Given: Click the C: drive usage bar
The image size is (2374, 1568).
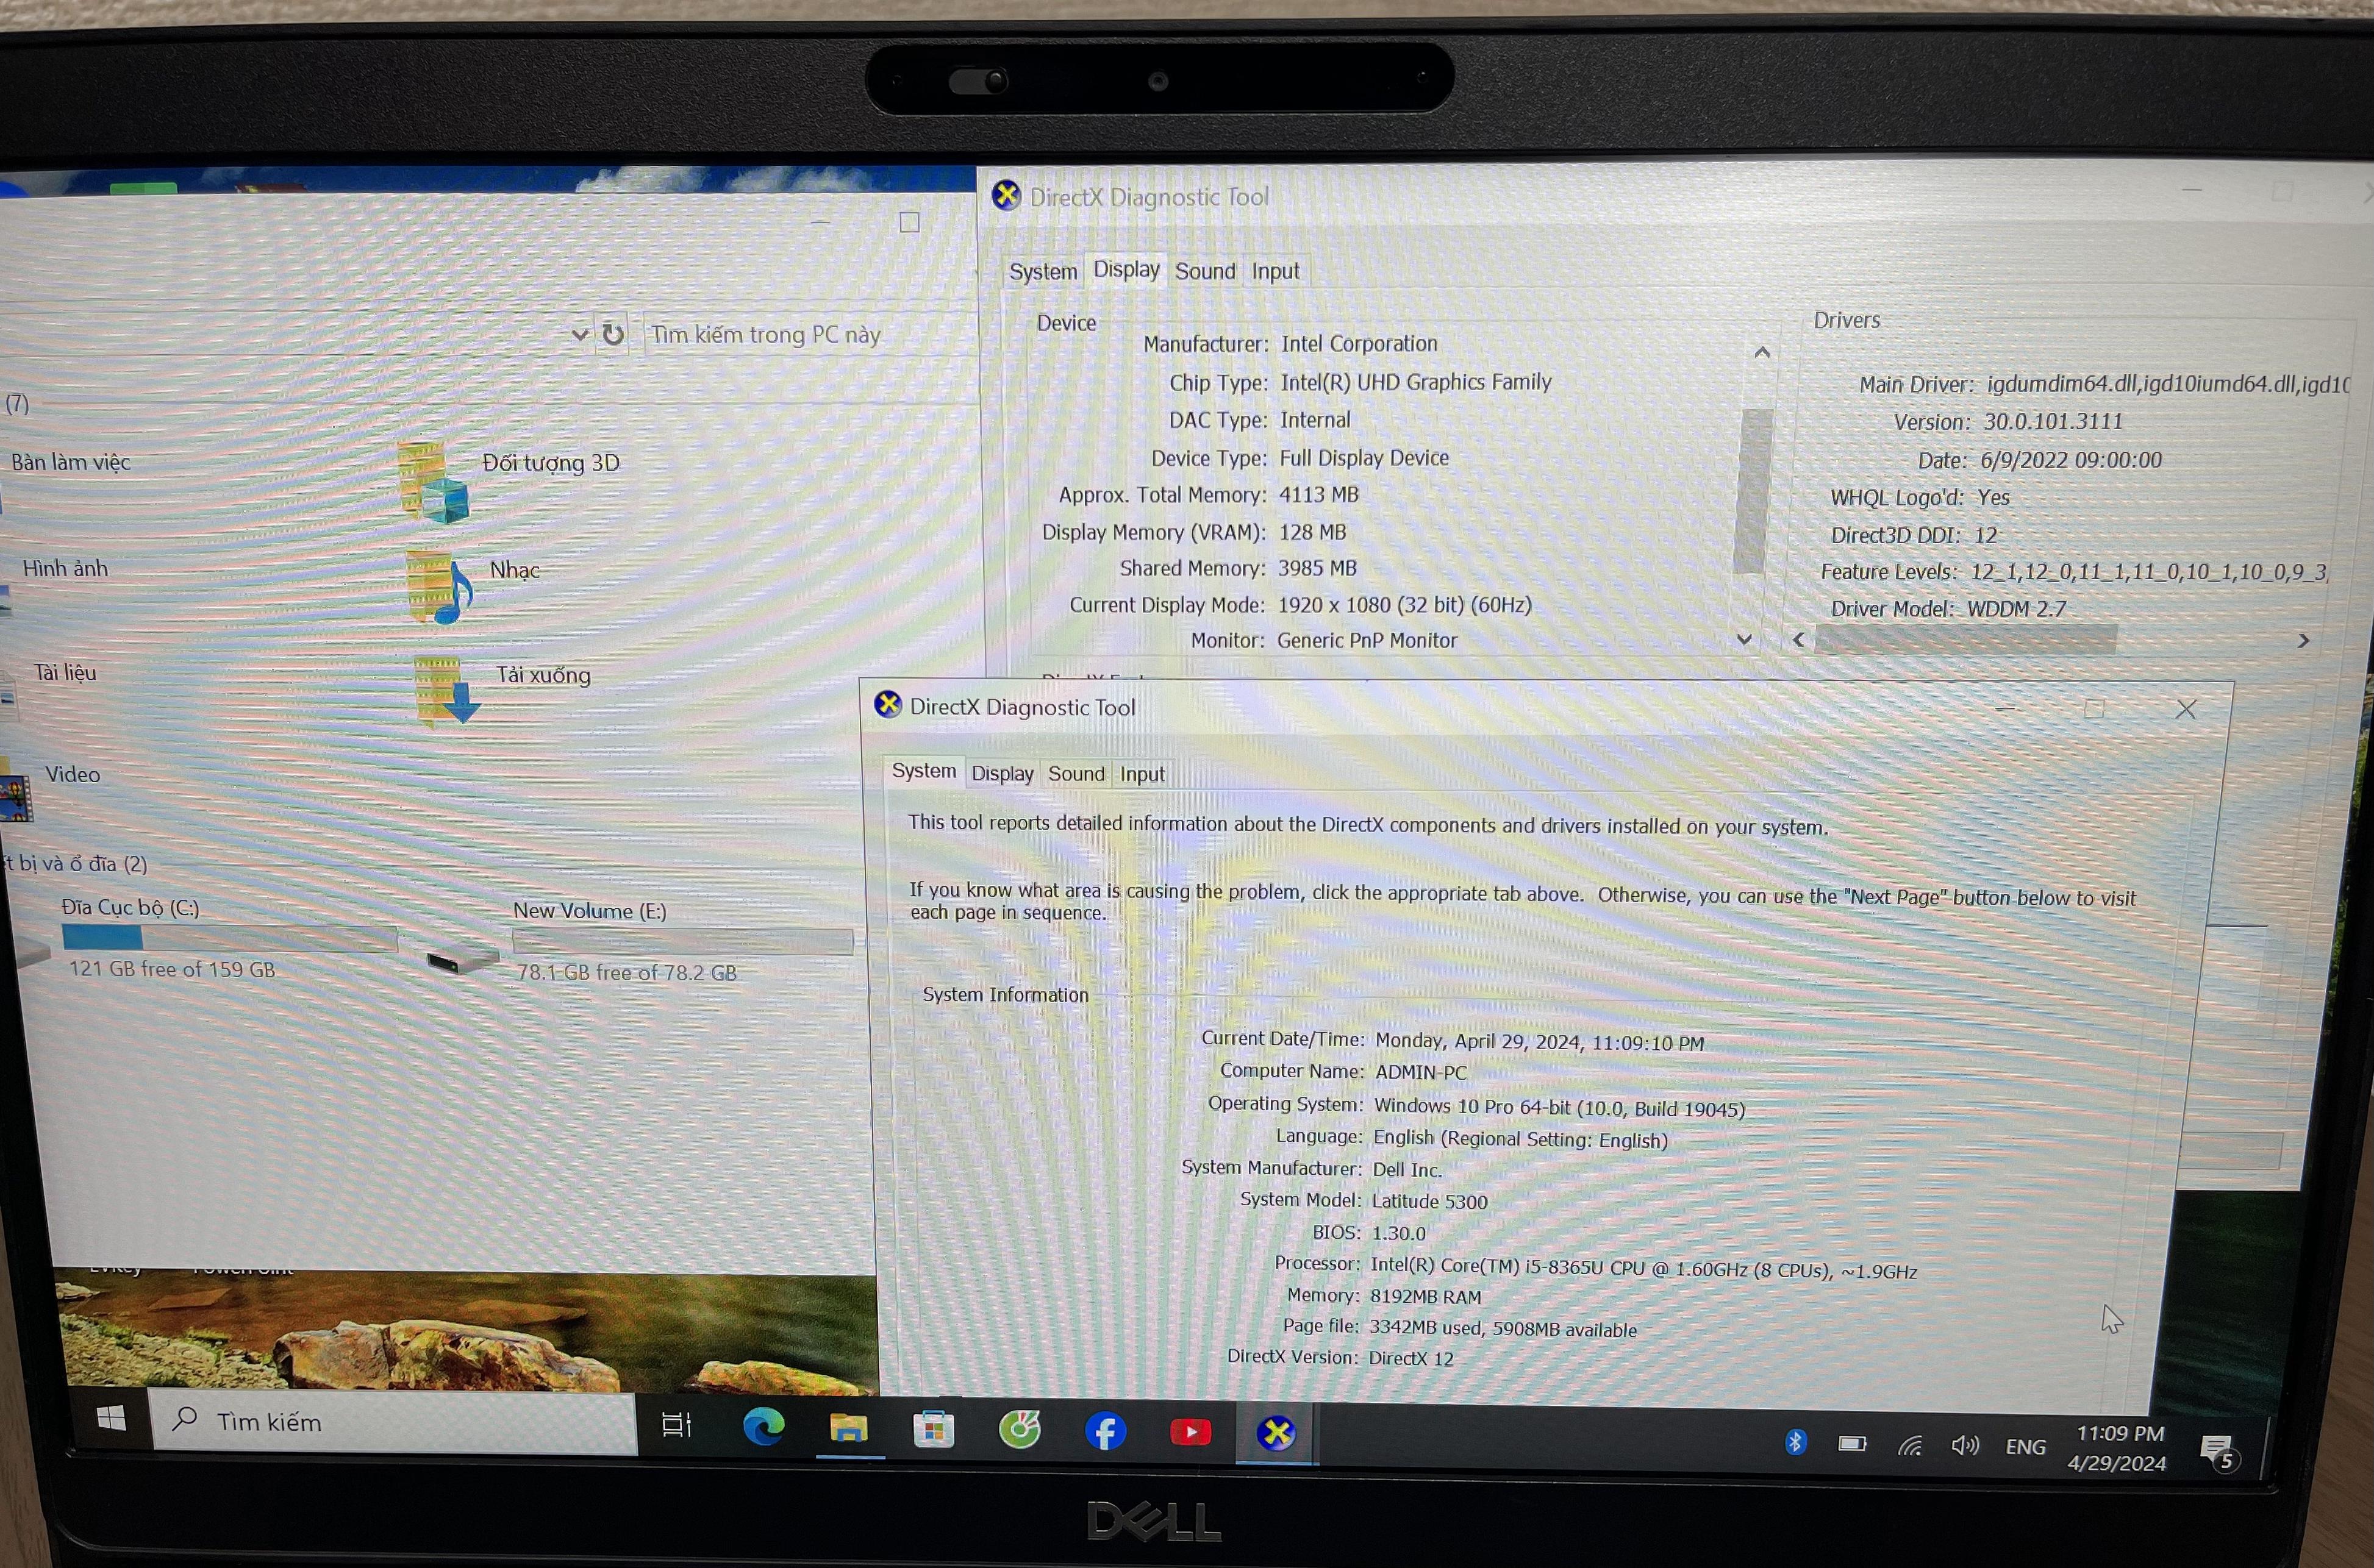Looking at the screenshot, I should [x=229, y=938].
